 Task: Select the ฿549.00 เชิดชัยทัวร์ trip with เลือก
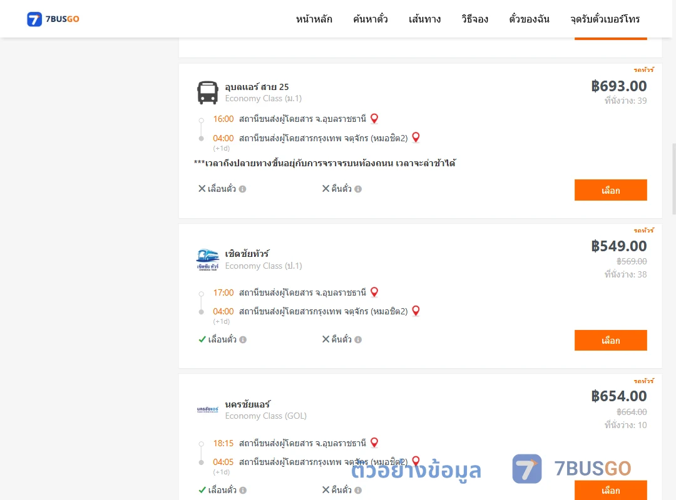pos(610,340)
